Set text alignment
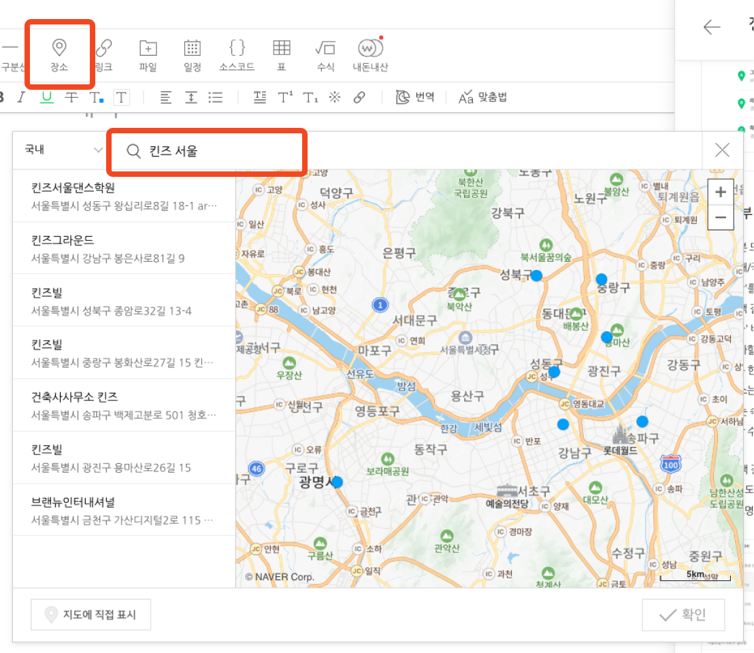Viewport: 754px width, 653px height. [x=165, y=97]
